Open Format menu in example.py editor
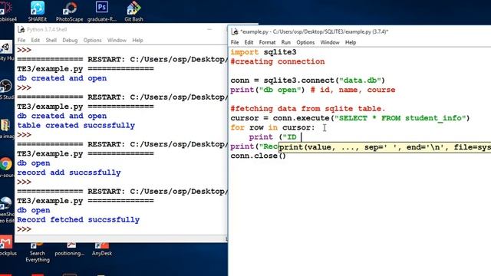491x276 pixels. [x=267, y=42]
